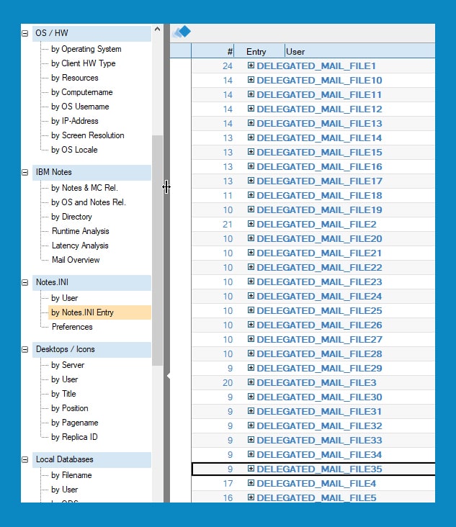The height and width of the screenshot is (527, 456).
Task: Open by Replica ID view
Action: (x=74, y=437)
